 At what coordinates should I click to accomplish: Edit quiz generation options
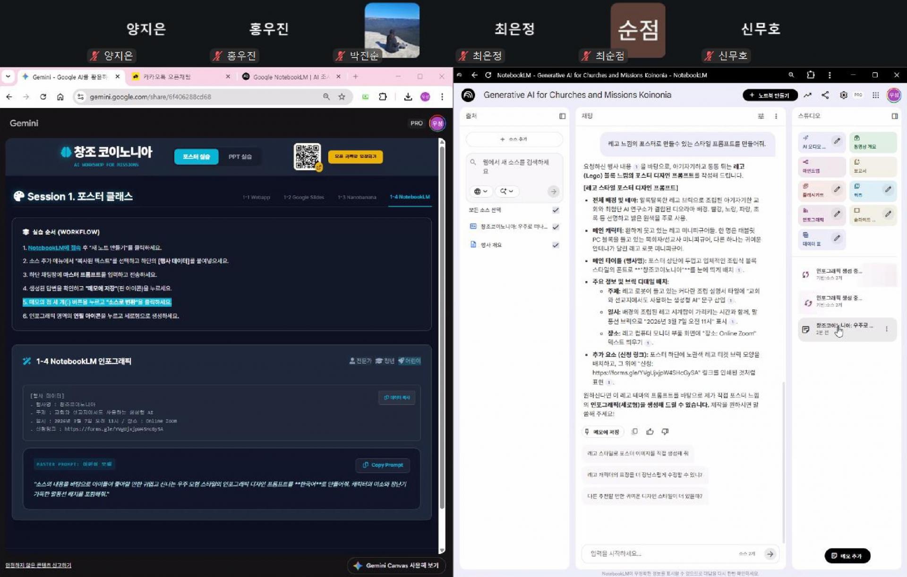pos(888,189)
